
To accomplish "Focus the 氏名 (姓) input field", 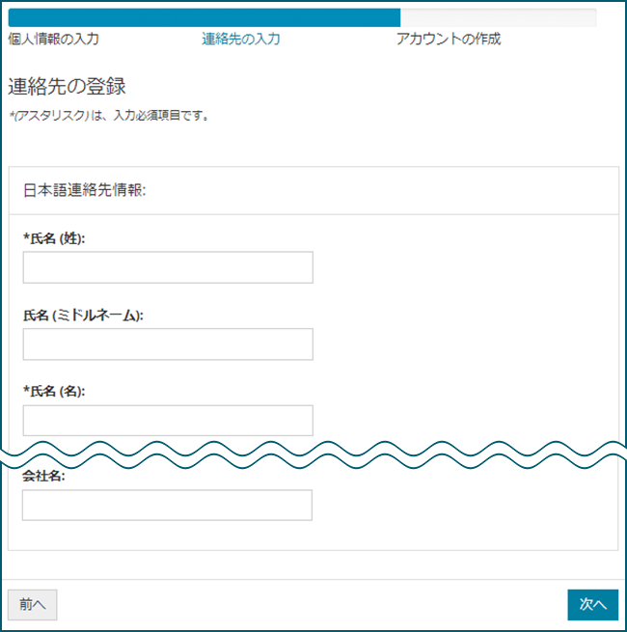I will click(168, 267).
